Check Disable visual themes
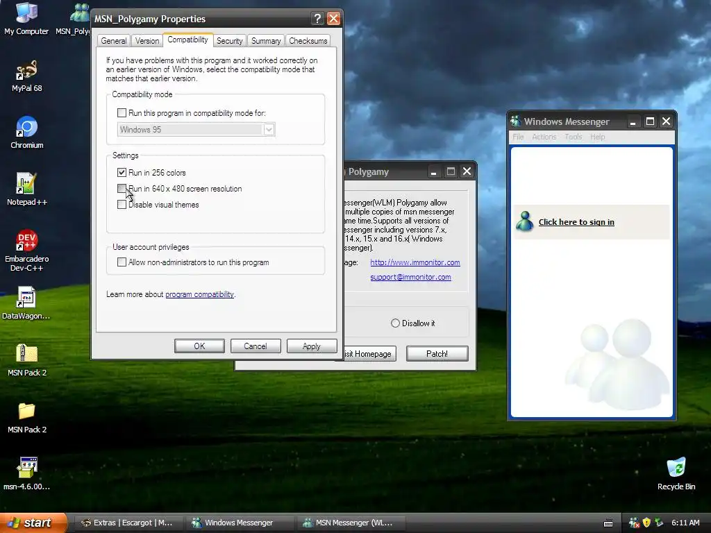 point(122,205)
